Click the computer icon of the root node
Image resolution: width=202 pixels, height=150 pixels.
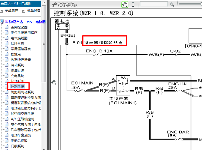click(x=2, y=22)
